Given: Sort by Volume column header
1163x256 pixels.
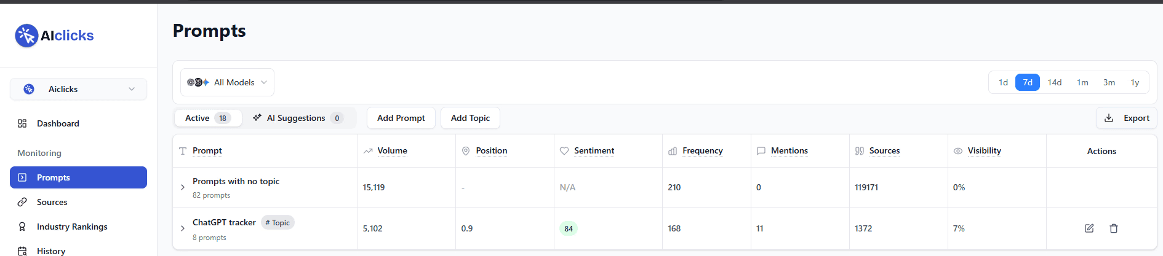Looking at the screenshot, I should (x=392, y=150).
